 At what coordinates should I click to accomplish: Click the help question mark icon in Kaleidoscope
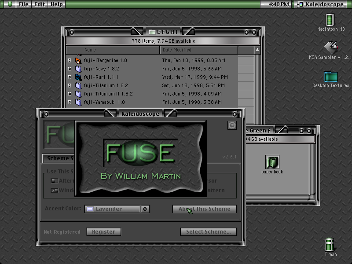coord(232,125)
